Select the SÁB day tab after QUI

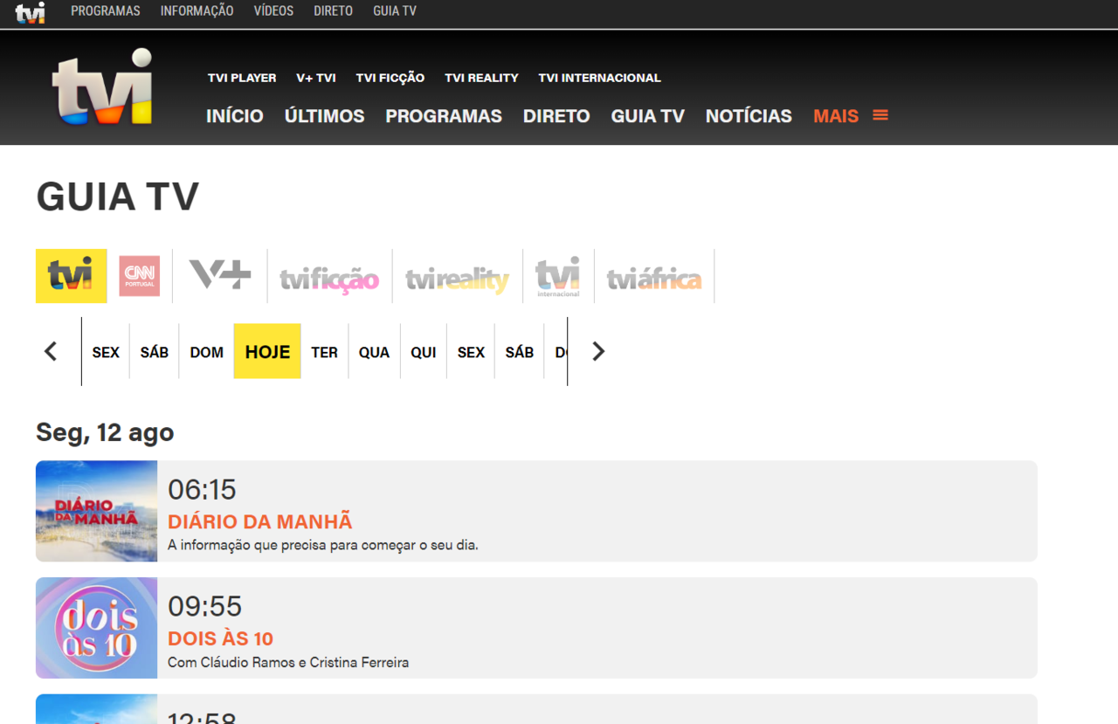coord(520,352)
